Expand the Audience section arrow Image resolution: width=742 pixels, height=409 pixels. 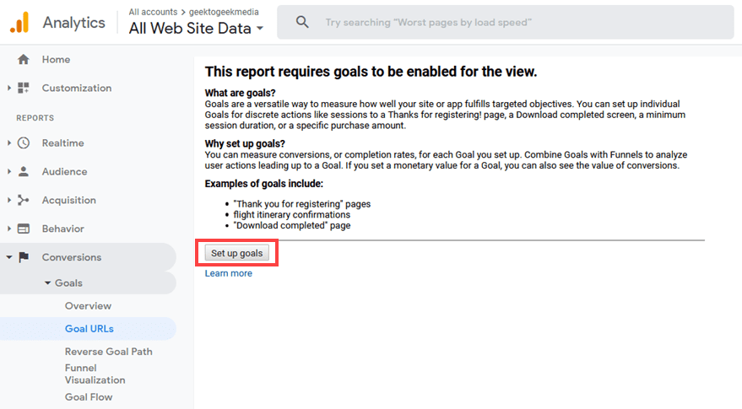point(9,172)
